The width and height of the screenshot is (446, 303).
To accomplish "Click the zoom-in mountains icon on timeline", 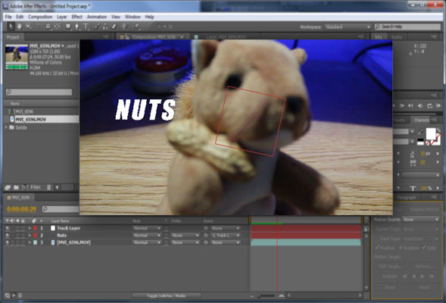I will tap(282, 295).
